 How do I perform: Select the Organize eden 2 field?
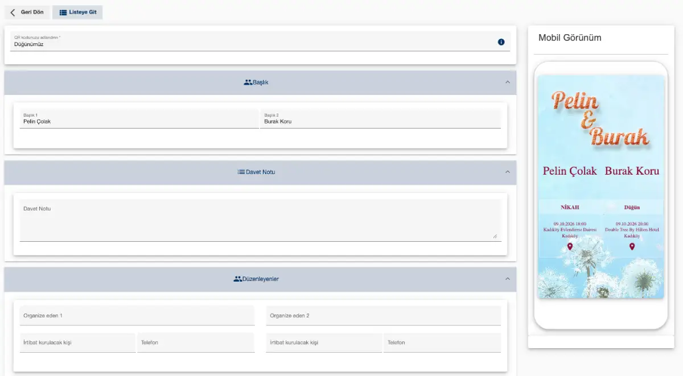383,316
